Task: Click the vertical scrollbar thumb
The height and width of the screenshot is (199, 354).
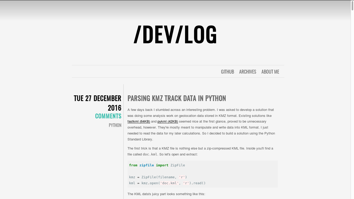Action: [352, 6]
